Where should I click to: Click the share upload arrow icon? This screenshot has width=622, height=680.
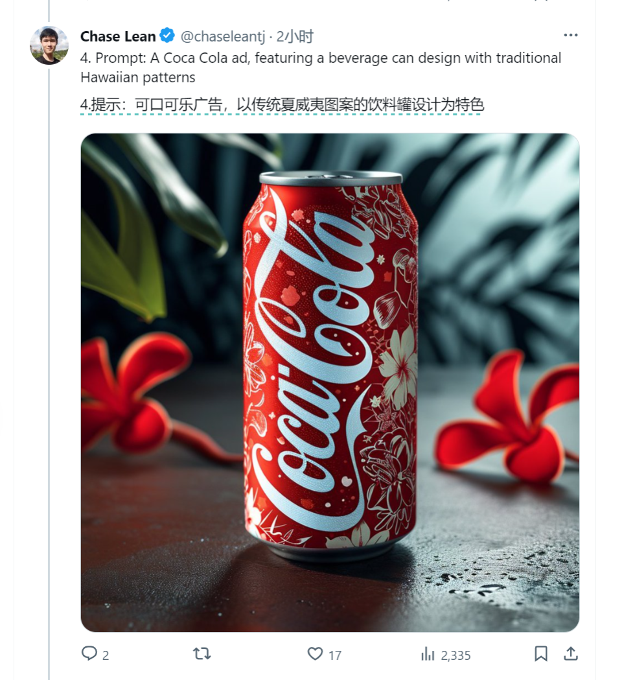click(x=571, y=653)
